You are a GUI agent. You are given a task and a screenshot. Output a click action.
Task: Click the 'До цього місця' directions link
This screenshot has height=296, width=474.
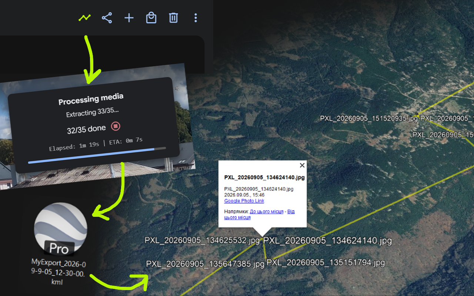(267, 212)
